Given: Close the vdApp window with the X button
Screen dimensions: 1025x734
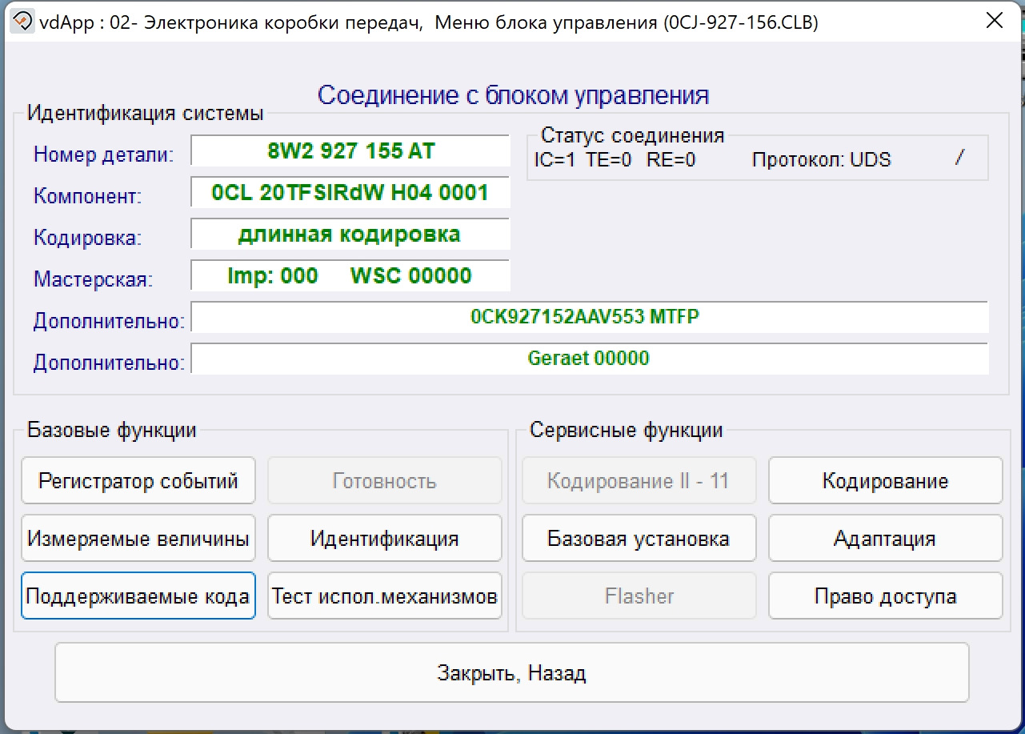Looking at the screenshot, I should [x=995, y=21].
